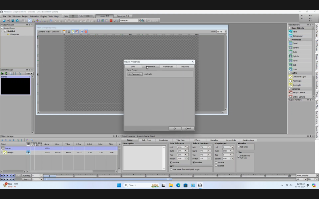The image size is (319, 199).
Task: Switch to Sequence (F4) mode
Action: click(x=123, y=16)
